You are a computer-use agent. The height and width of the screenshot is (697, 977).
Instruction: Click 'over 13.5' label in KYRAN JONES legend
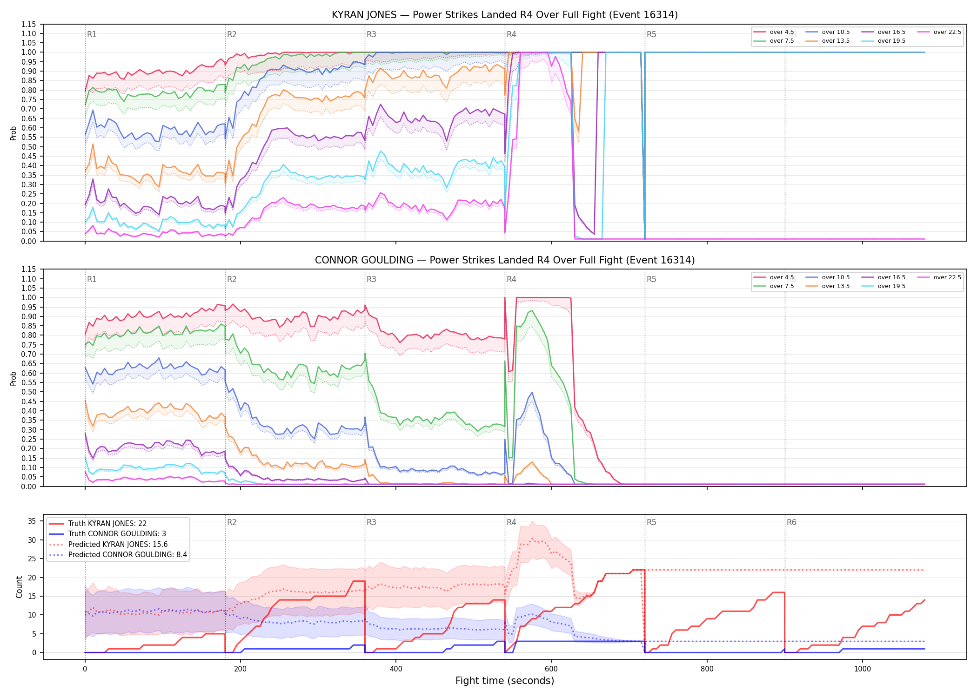[836, 41]
